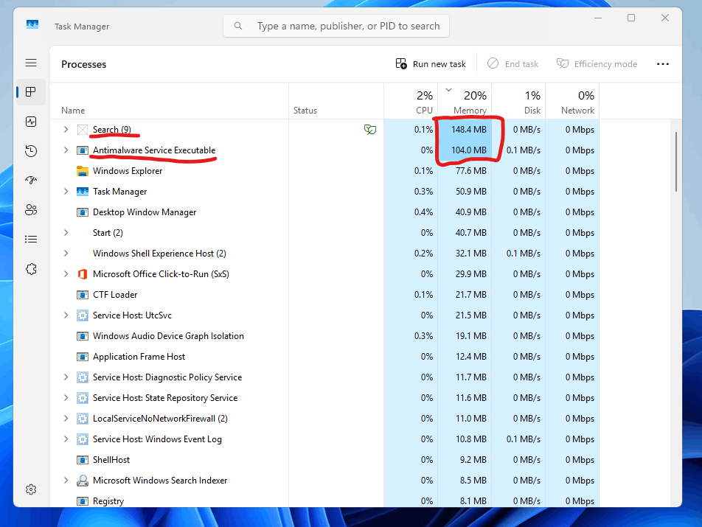Click the Service Host: UtcSvc gear icon
702x527 pixels.
[83, 315]
